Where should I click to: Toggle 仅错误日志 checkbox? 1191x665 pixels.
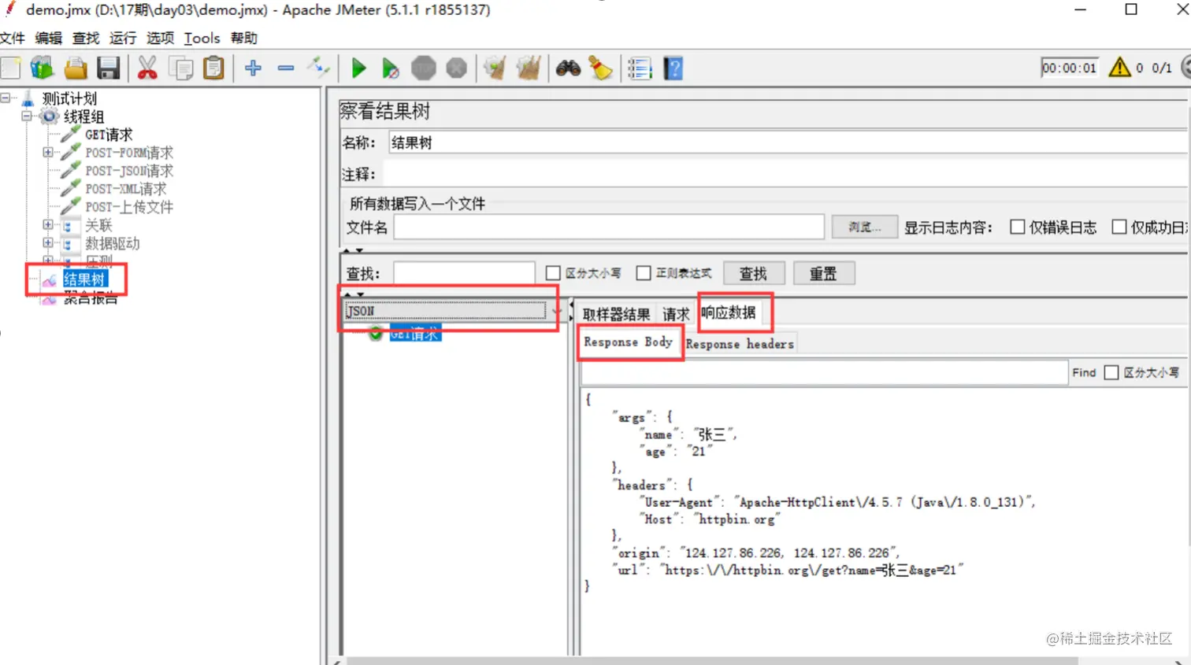tap(1018, 227)
